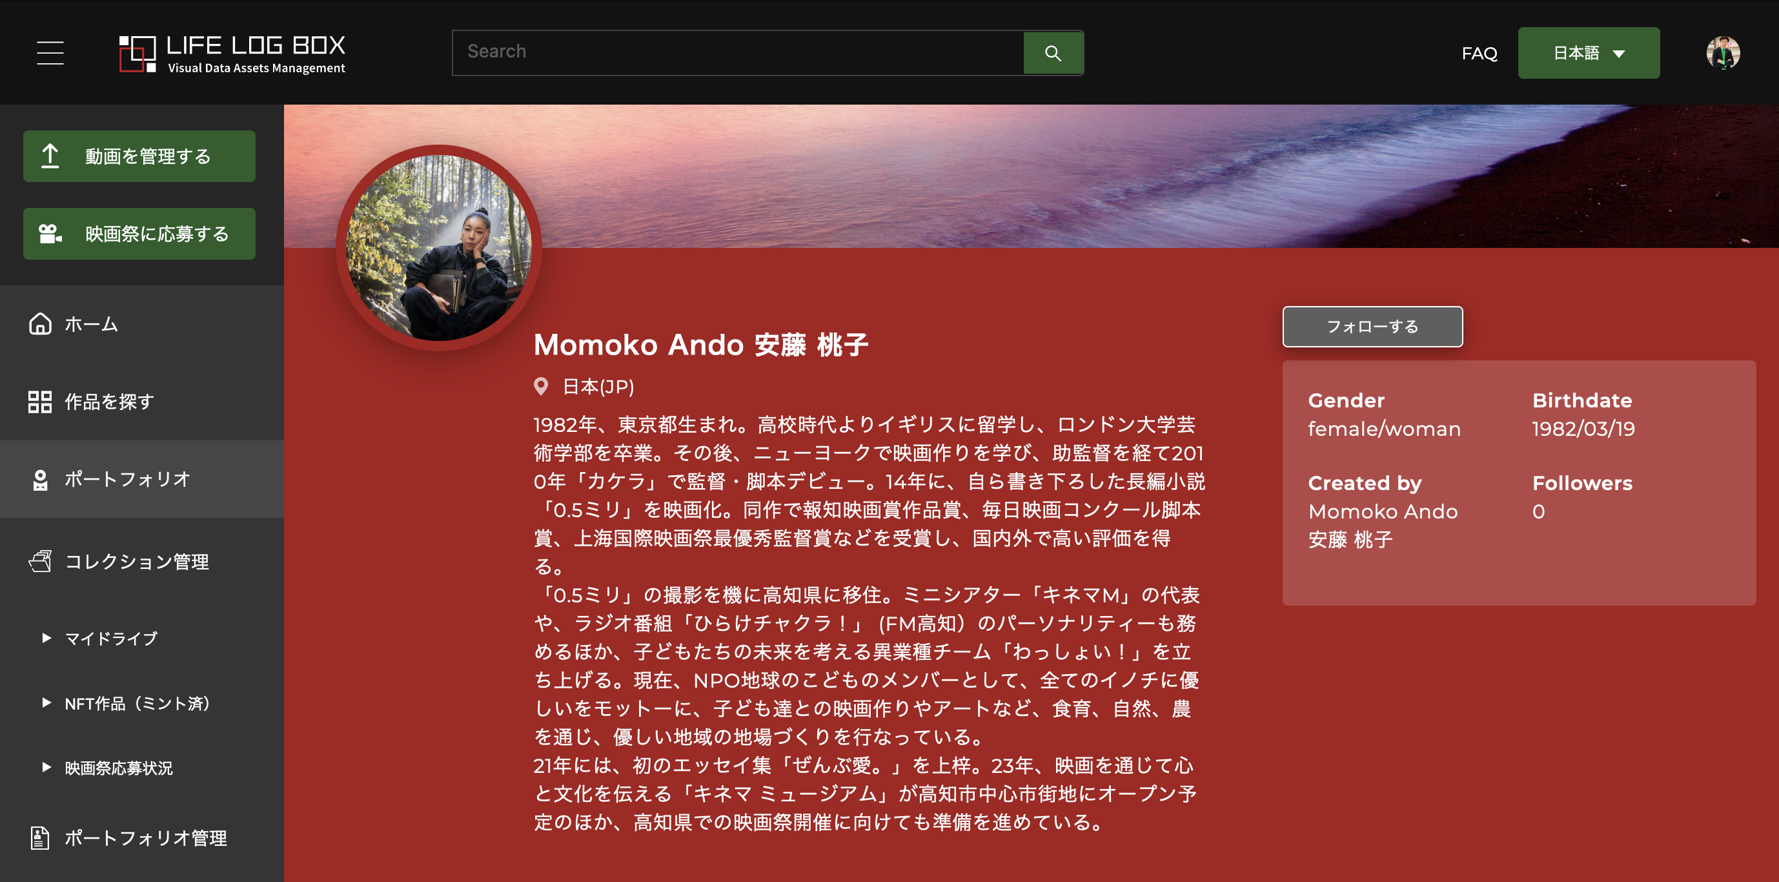This screenshot has width=1779, height=882.
Task: Open NFT作品（ミント済）sidebar item
Action: pos(138,703)
